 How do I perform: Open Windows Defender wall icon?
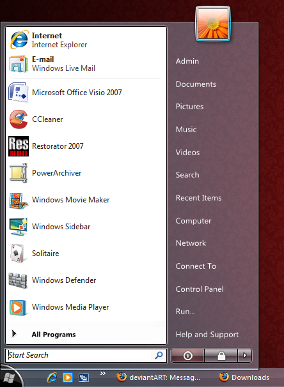18,280
